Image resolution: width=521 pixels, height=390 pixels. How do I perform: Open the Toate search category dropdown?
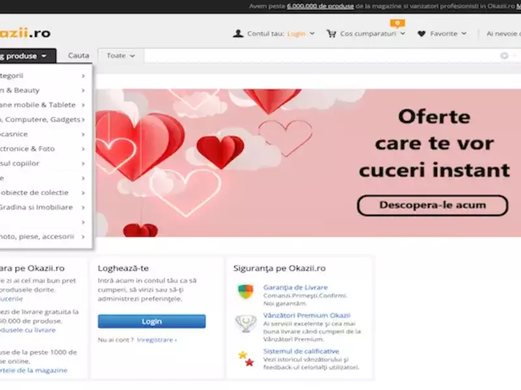pos(120,56)
